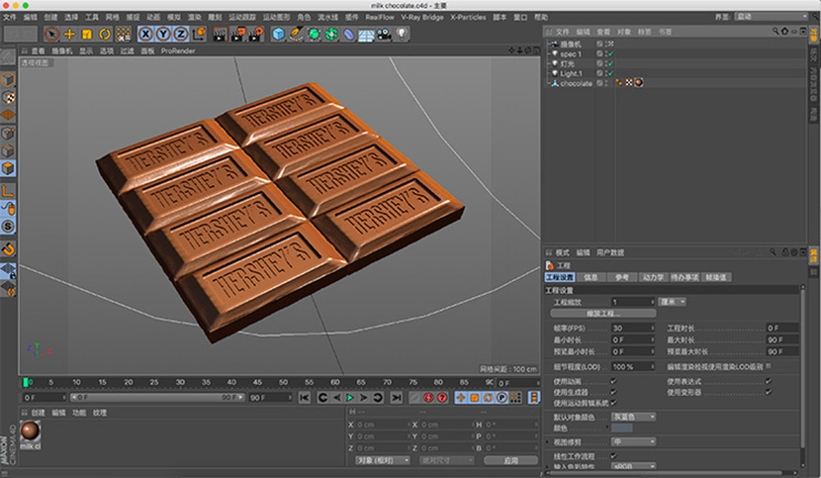Activate the Move tool cross icon
This screenshot has width=821, height=478.
[x=69, y=34]
